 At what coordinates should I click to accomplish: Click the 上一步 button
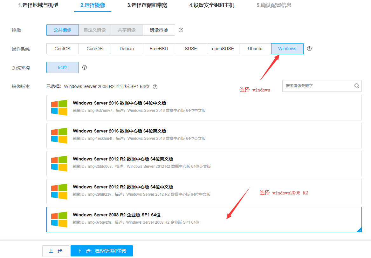pos(56,251)
